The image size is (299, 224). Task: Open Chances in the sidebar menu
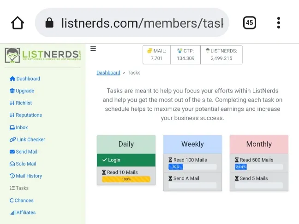[24, 201]
